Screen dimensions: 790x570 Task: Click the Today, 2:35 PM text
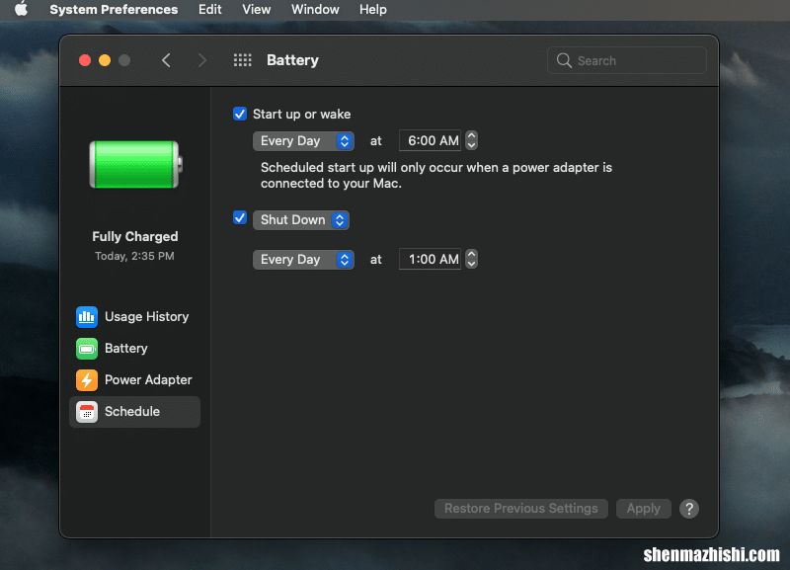pyautogui.click(x=134, y=256)
